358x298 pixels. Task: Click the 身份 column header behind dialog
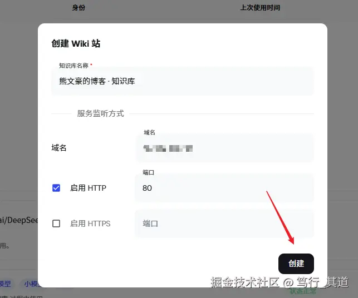click(79, 8)
